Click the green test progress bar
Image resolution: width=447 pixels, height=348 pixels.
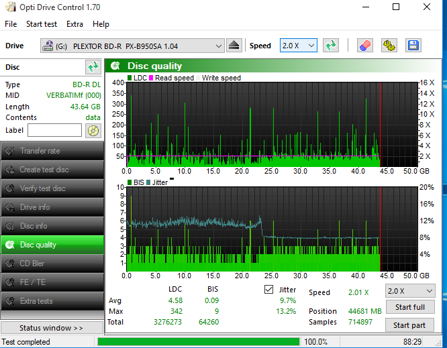pyautogui.click(x=199, y=342)
